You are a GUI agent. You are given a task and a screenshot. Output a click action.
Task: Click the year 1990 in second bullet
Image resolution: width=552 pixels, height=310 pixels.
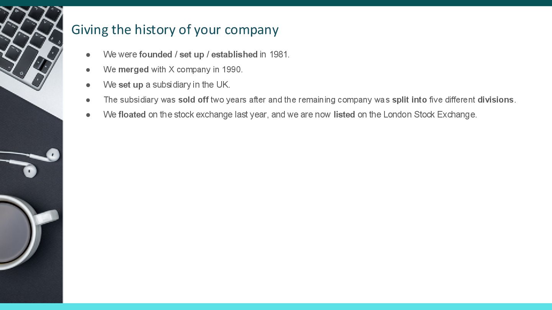point(231,70)
